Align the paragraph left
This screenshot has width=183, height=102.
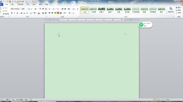click(x=49, y=13)
